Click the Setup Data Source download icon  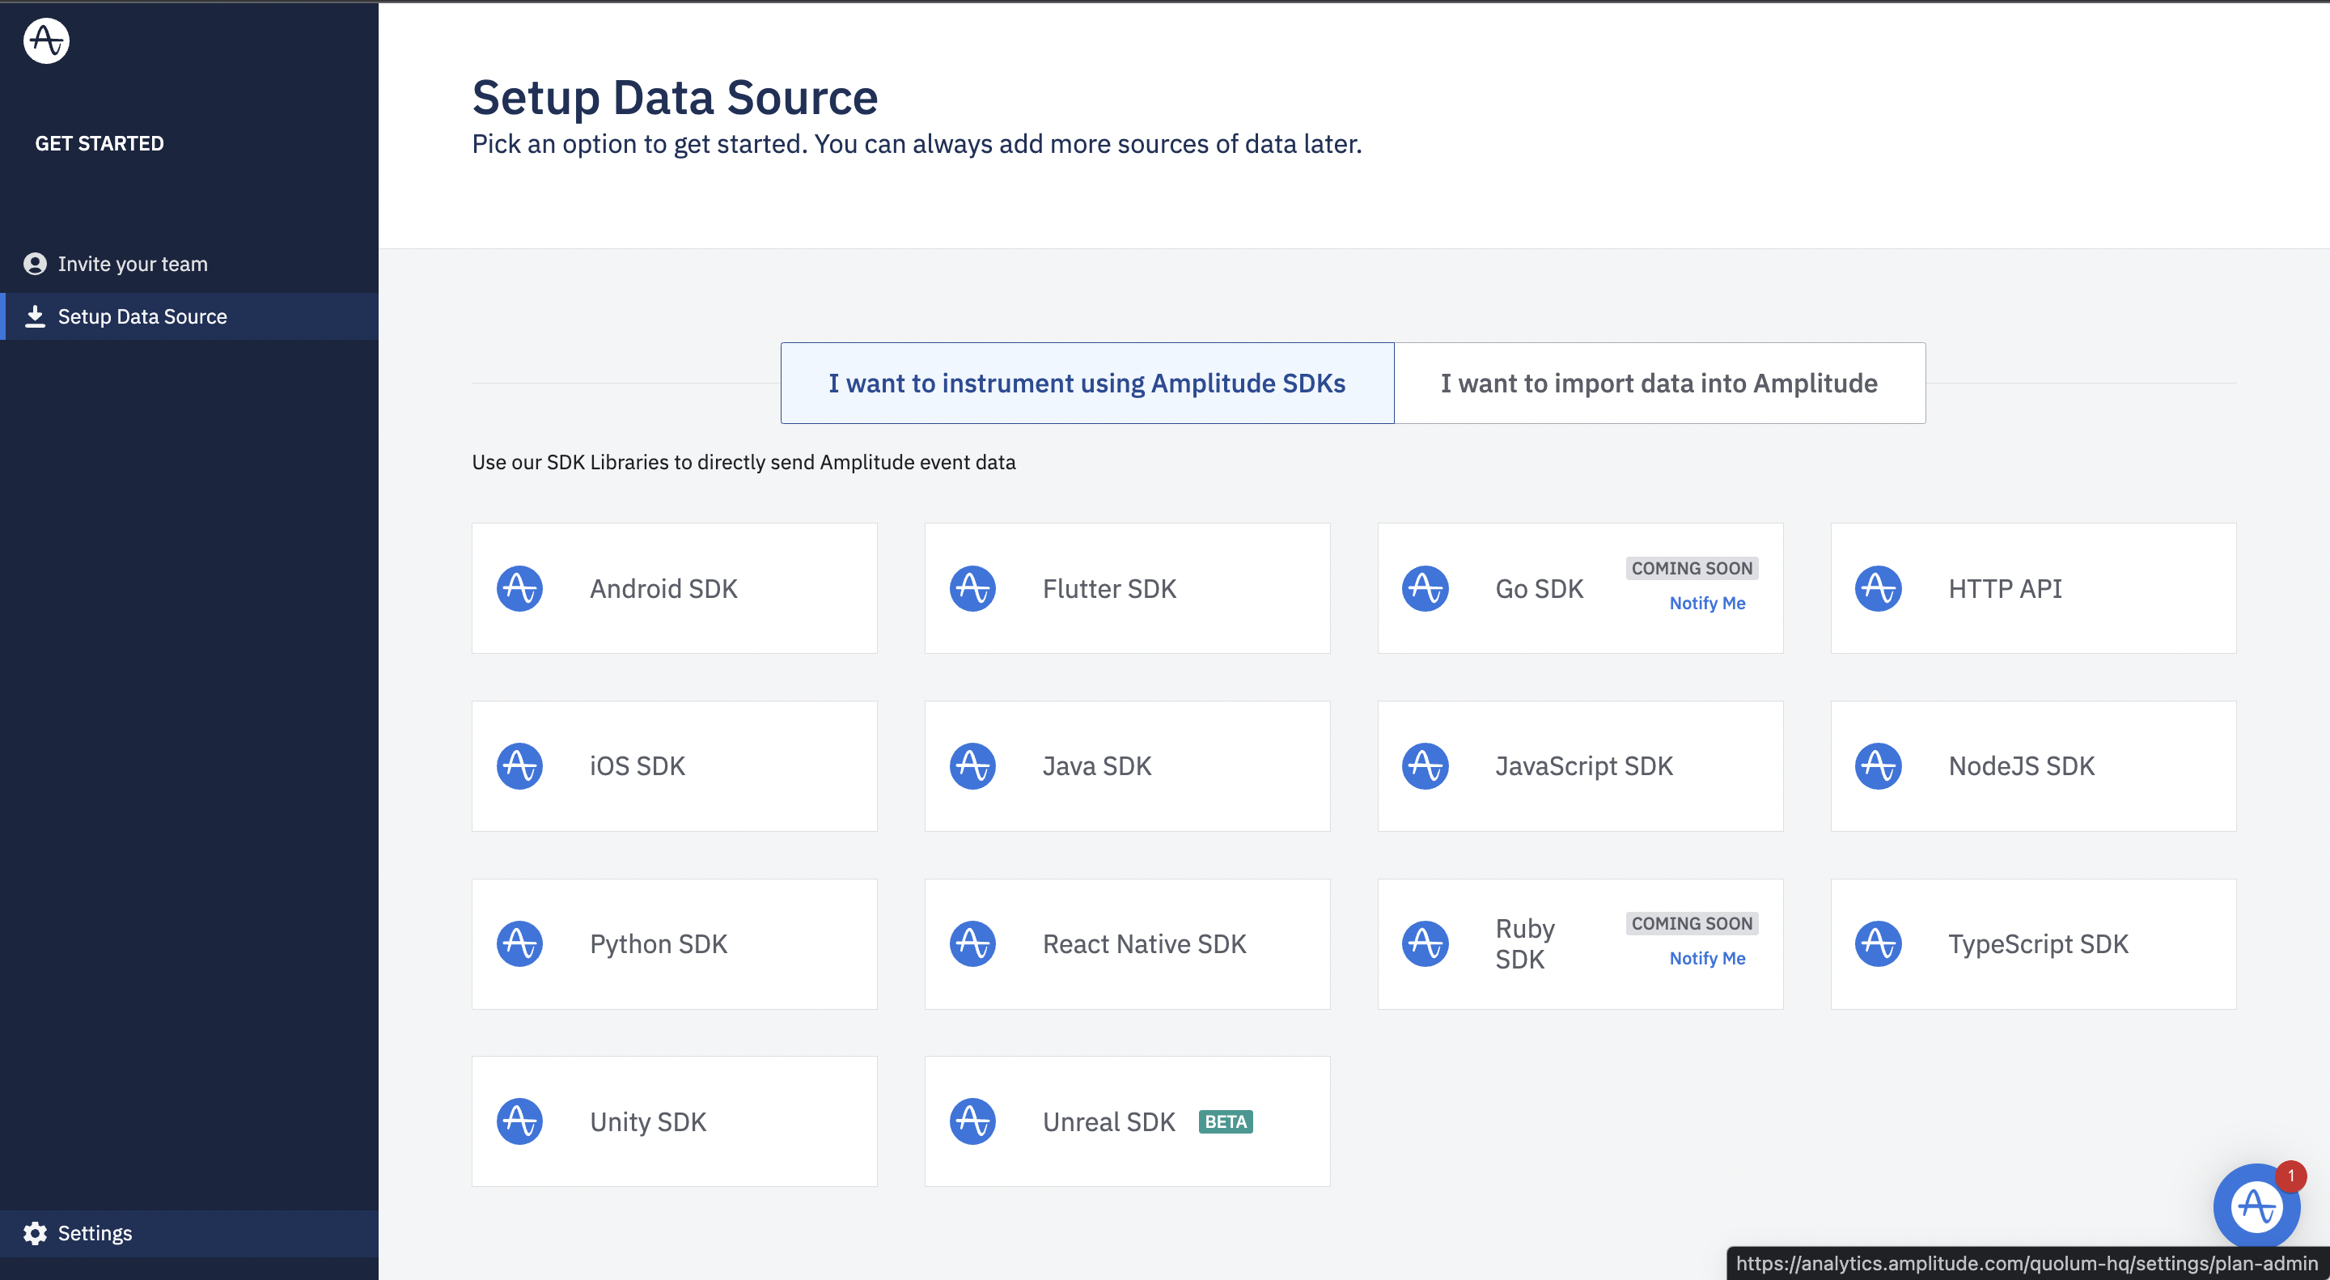[34, 316]
